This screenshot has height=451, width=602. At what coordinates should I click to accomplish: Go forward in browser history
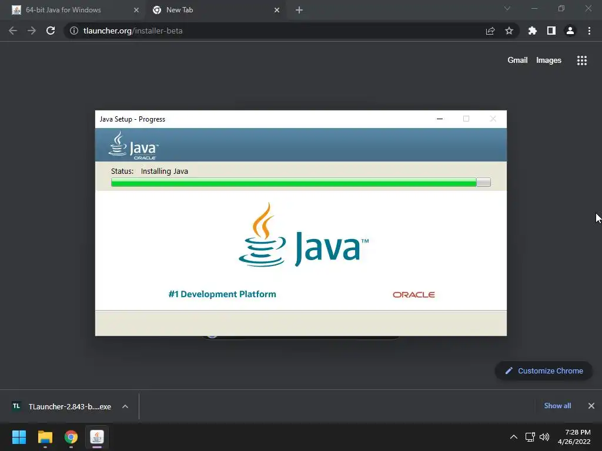tap(32, 31)
